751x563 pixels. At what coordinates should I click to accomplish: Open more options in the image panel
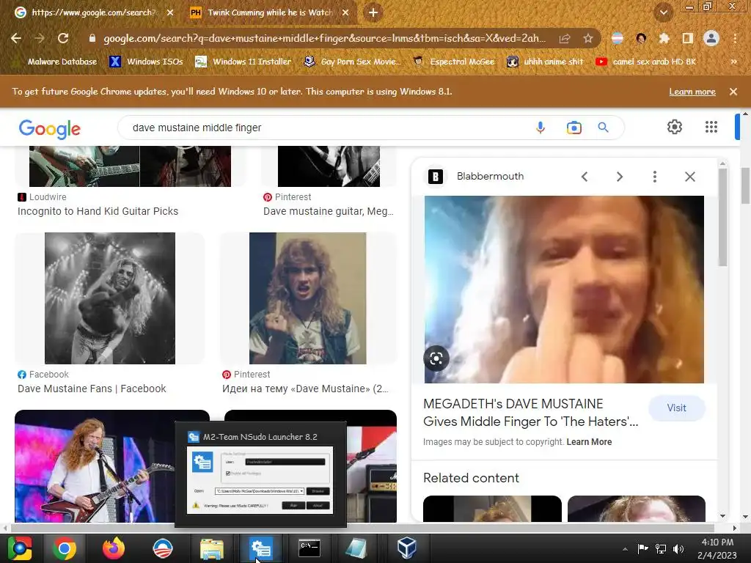[x=655, y=177]
